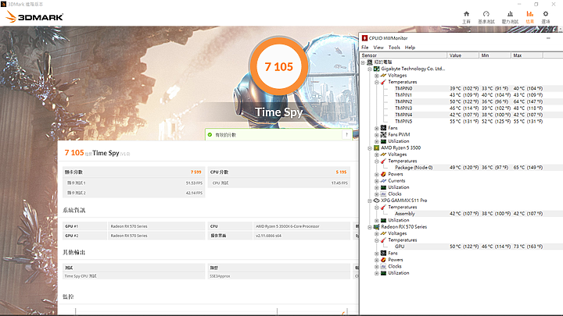Open 3DMark Results chart icon

click(x=530, y=14)
